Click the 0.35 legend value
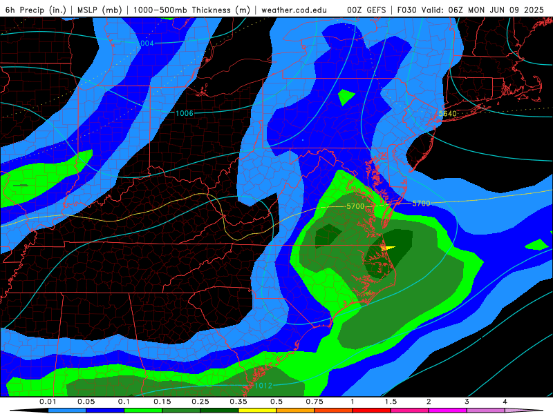Screen dimensions: 553x414 pyautogui.click(x=238, y=402)
